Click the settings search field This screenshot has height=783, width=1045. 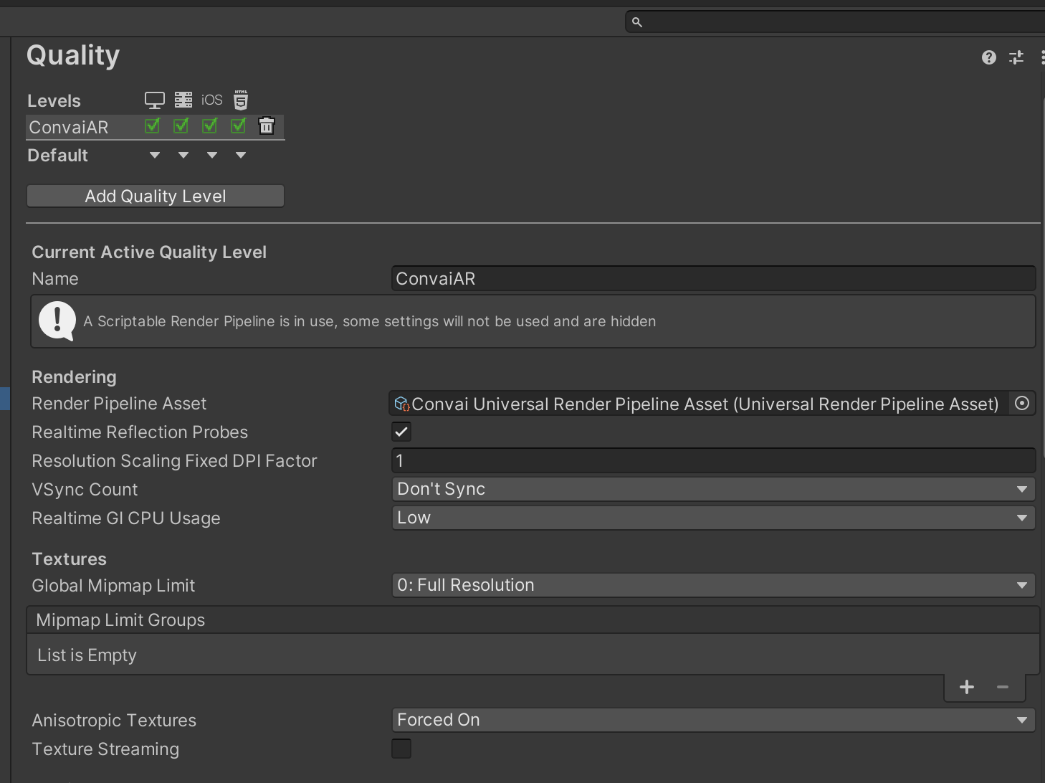pyautogui.click(x=835, y=22)
